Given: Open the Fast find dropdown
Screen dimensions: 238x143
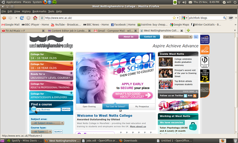Looking at the screenshot, I should click(178, 37).
